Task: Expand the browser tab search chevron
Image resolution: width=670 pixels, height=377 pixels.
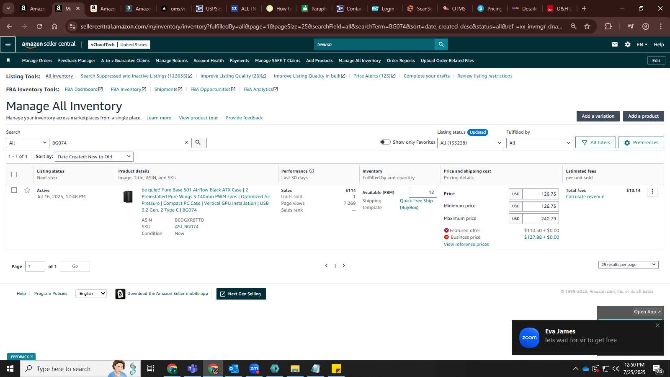Action: (8, 8)
